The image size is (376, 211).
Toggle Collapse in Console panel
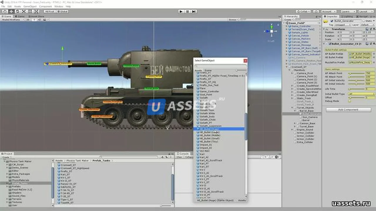point(189,157)
